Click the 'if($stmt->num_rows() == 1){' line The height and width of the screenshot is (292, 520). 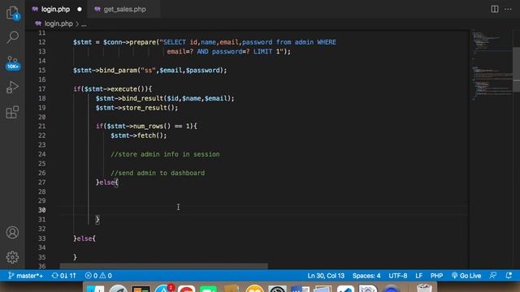point(146,127)
